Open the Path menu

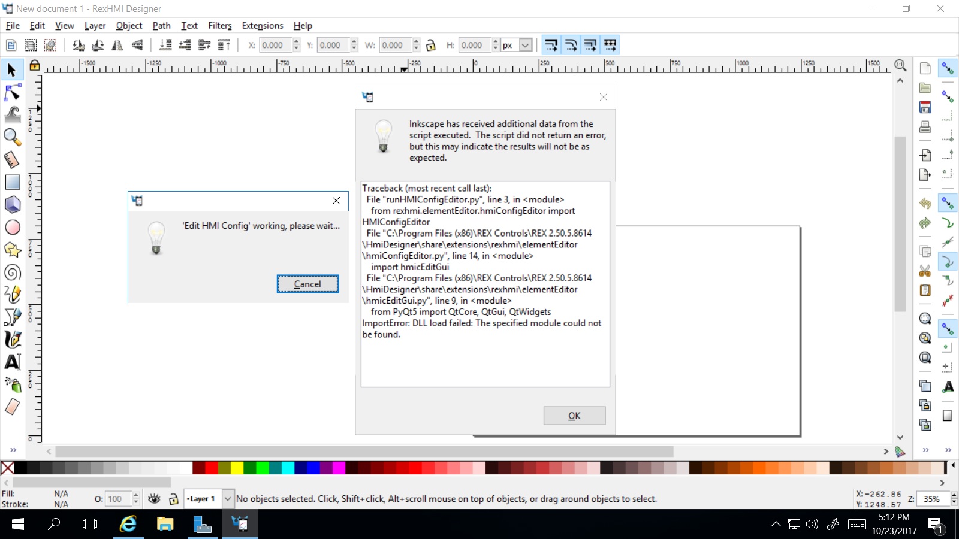161,26
